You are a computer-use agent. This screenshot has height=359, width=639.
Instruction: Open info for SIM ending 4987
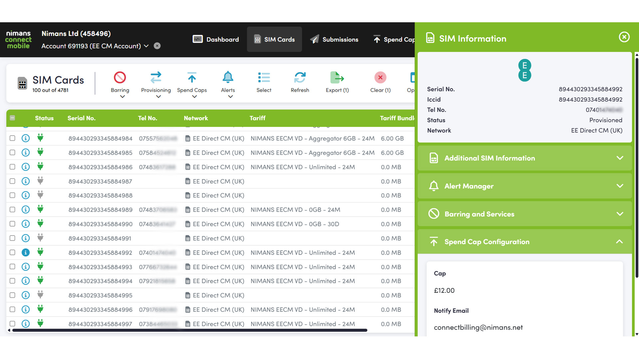coord(26,181)
